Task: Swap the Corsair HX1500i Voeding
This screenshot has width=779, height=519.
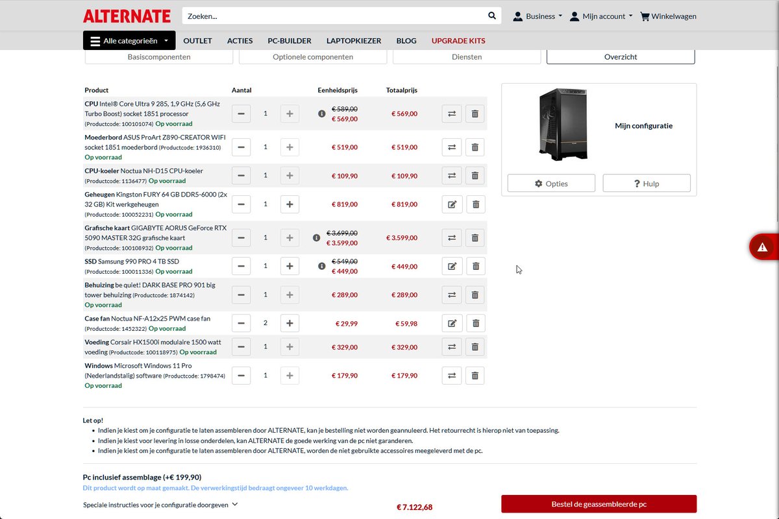Action: pyautogui.click(x=452, y=347)
